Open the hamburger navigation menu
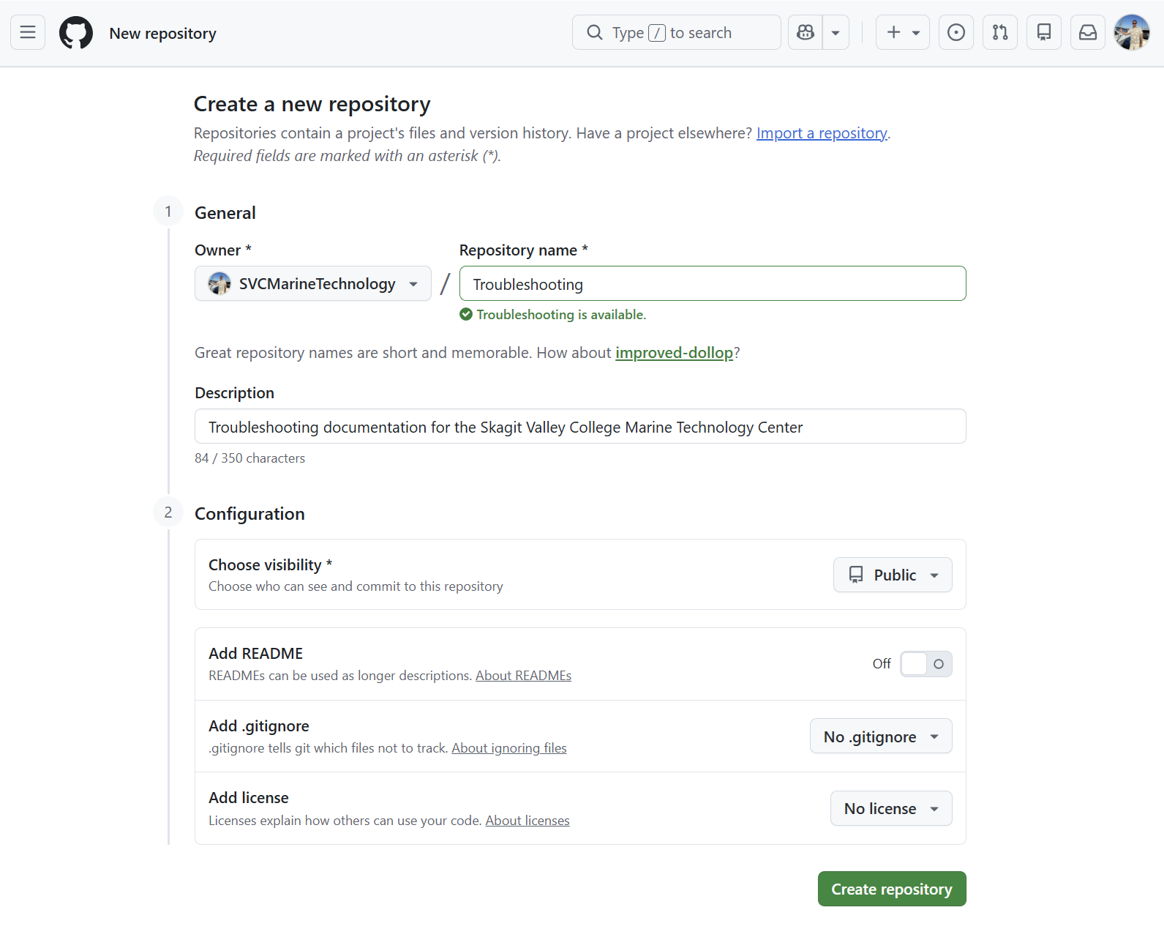1164x929 pixels. pos(28,33)
